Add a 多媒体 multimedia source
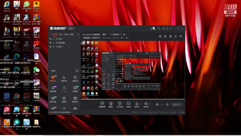 tap(129, 105)
